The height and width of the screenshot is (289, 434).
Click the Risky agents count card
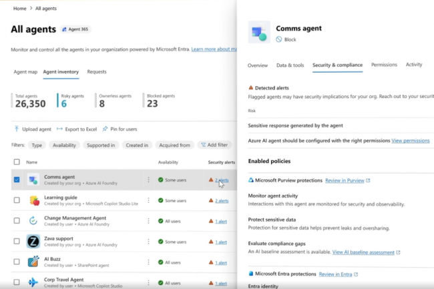pos(64,101)
